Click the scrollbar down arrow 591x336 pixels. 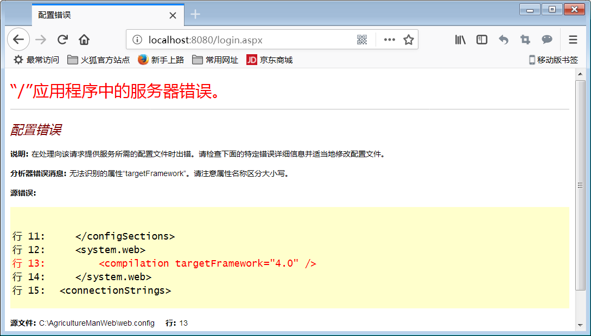(x=580, y=325)
